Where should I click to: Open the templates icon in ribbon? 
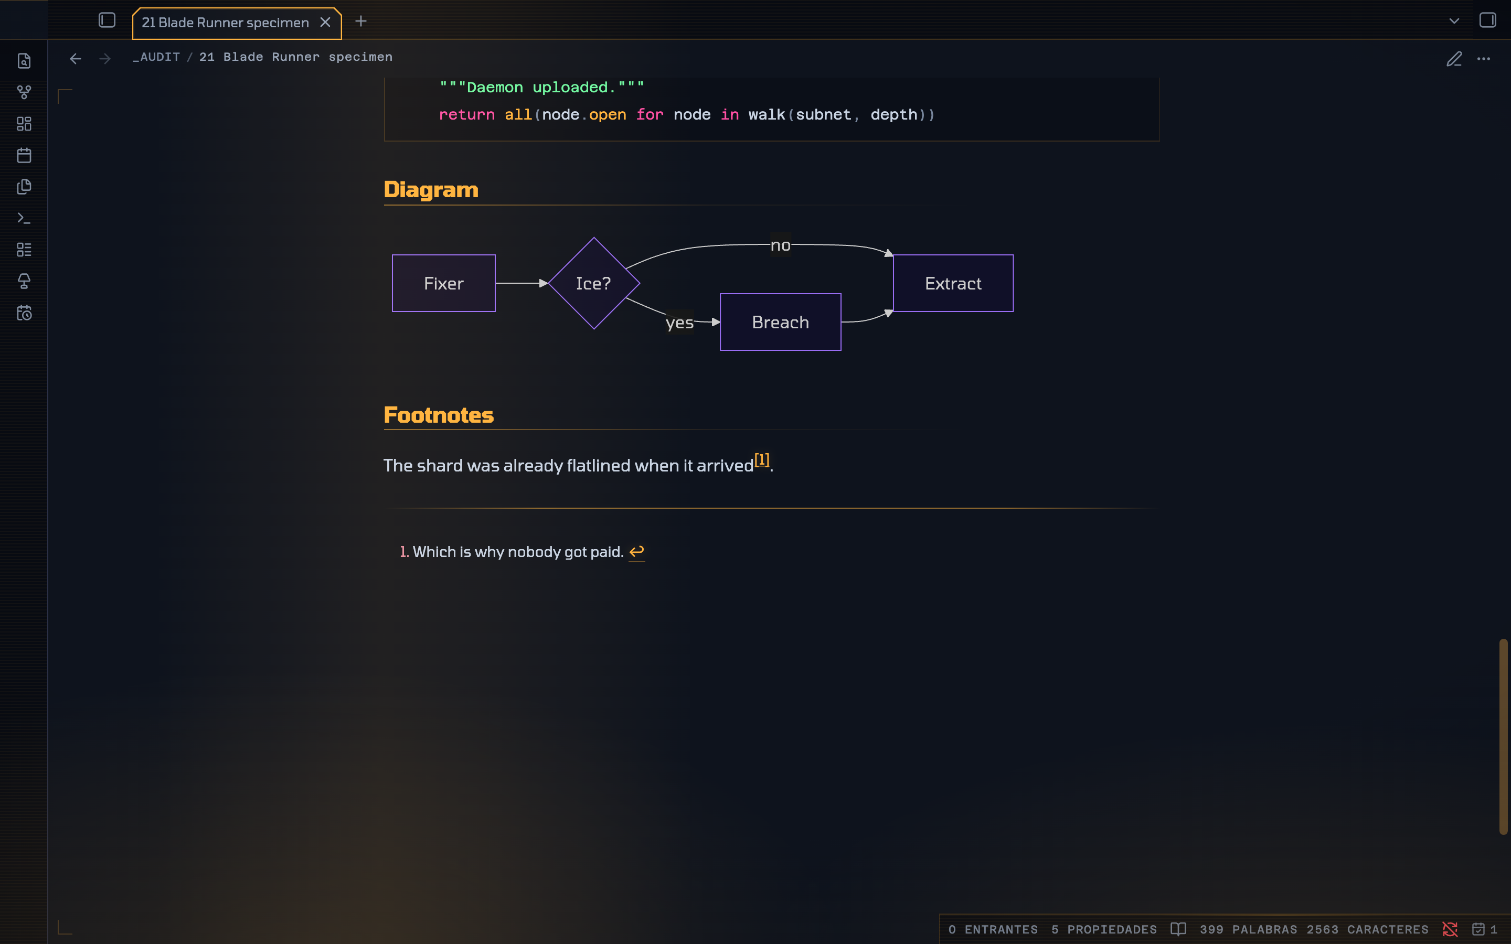point(24,187)
